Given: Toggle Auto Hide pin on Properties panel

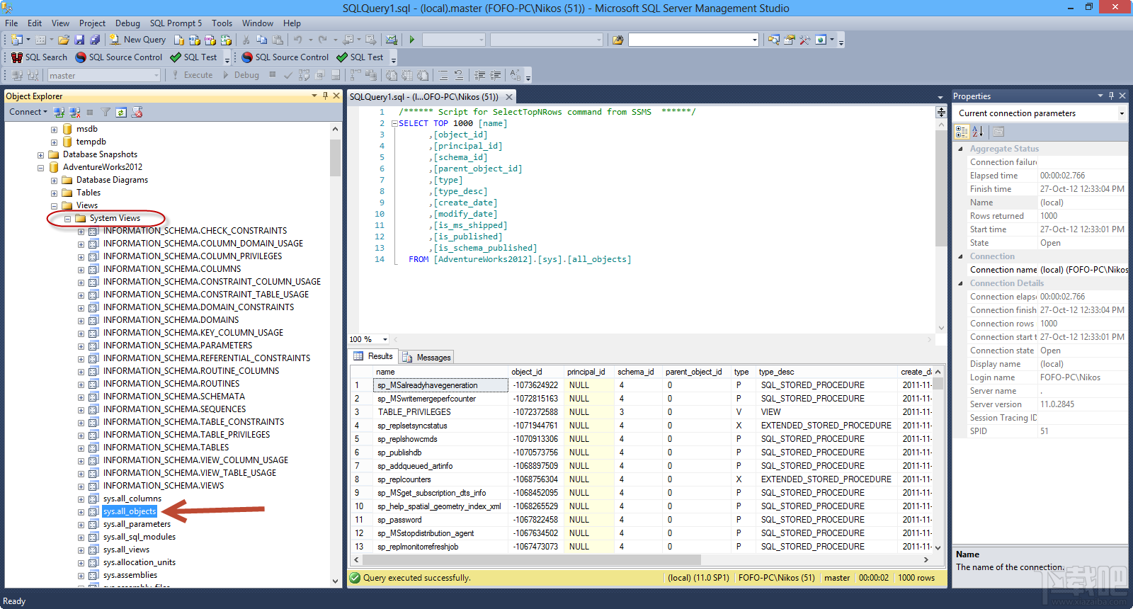Looking at the screenshot, I should click(1111, 96).
